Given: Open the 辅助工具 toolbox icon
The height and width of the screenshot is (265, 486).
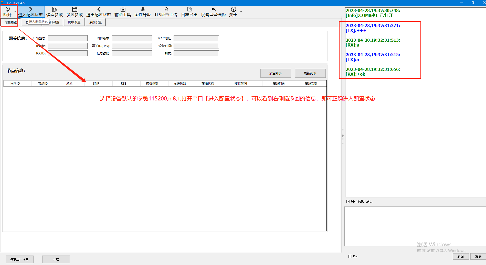Looking at the screenshot, I should pyautogui.click(x=123, y=9).
